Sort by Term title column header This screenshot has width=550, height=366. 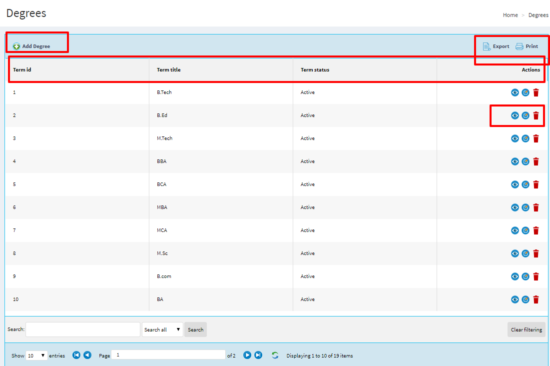click(169, 69)
